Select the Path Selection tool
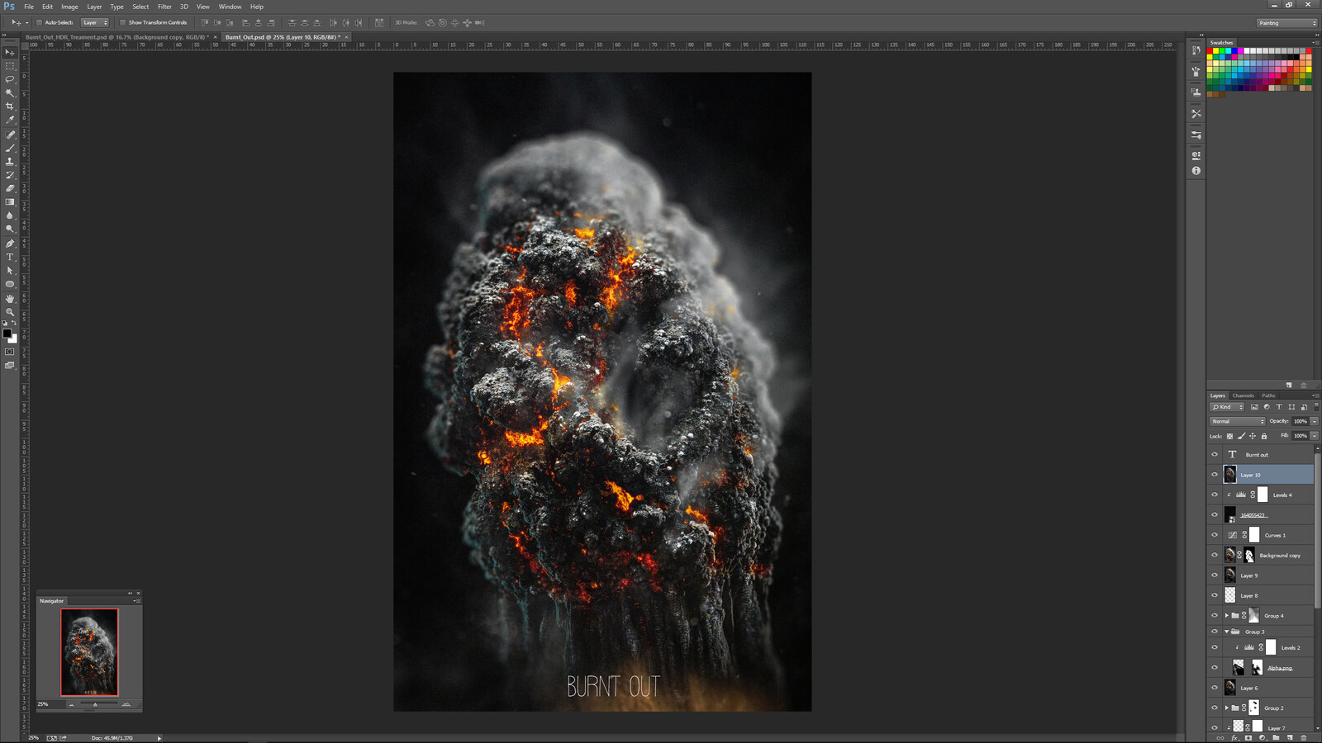The image size is (1322, 743). pos(10,271)
